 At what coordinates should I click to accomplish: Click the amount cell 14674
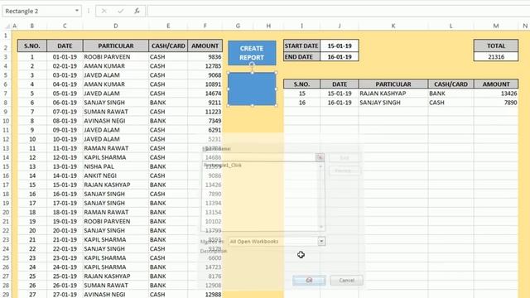[205, 94]
